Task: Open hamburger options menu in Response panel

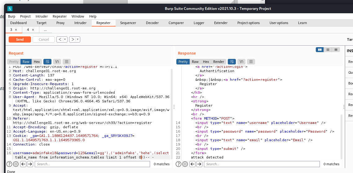Action: point(251,62)
